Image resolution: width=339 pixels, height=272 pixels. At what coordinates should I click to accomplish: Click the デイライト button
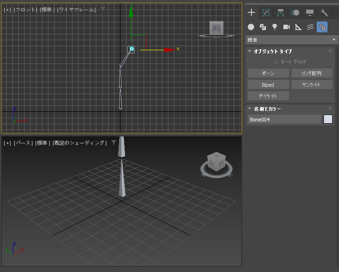(268, 96)
